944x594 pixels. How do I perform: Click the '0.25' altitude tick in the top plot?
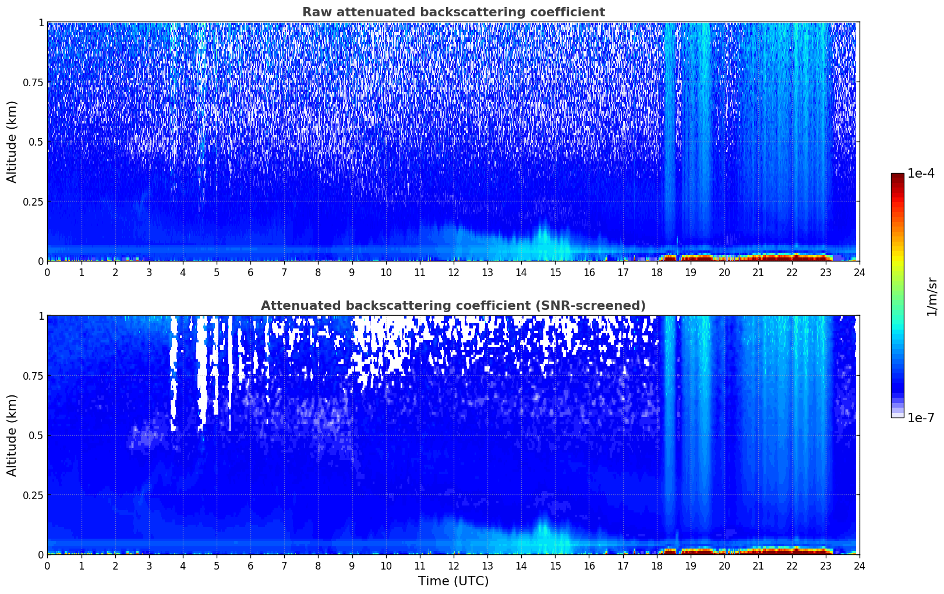(x=33, y=201)
